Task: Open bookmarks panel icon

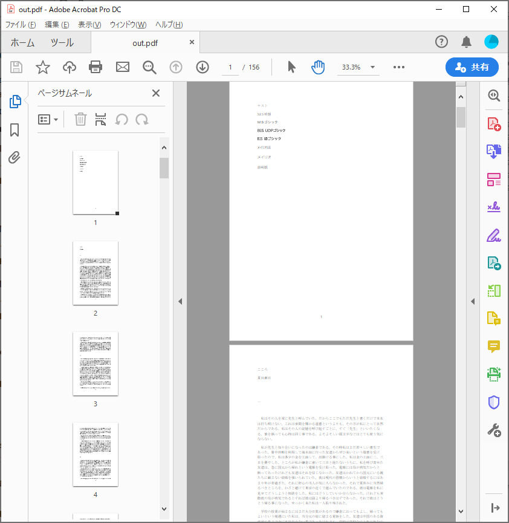Action: pyautogui.click(x=15, y=130)
